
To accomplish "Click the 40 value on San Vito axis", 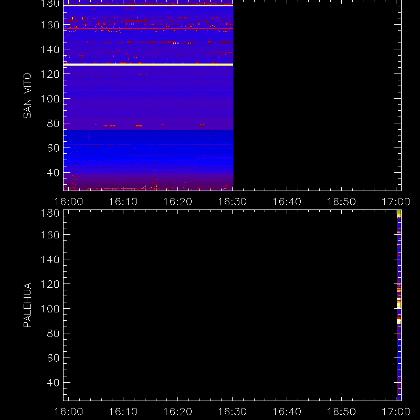I will point(54,173).
